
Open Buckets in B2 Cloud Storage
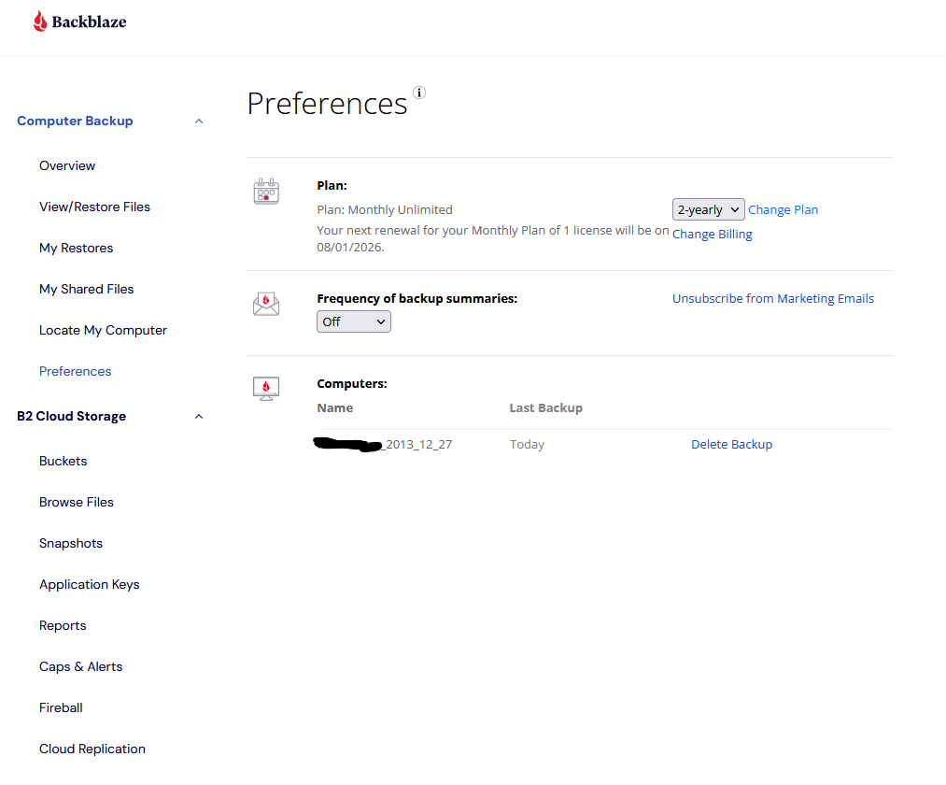point(63,461)
